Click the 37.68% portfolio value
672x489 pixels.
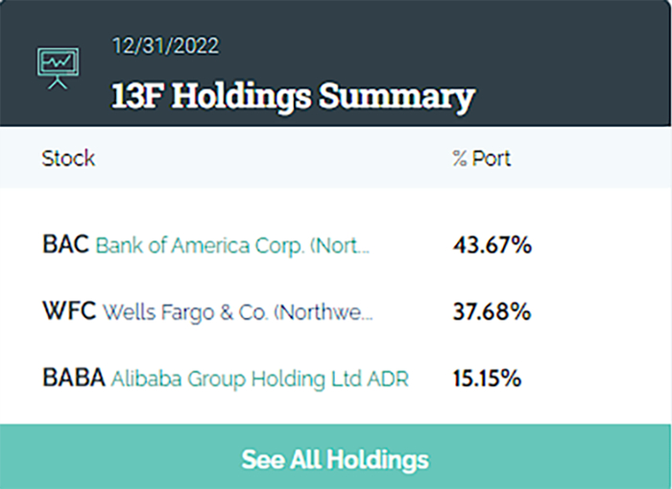pos(492,313)
